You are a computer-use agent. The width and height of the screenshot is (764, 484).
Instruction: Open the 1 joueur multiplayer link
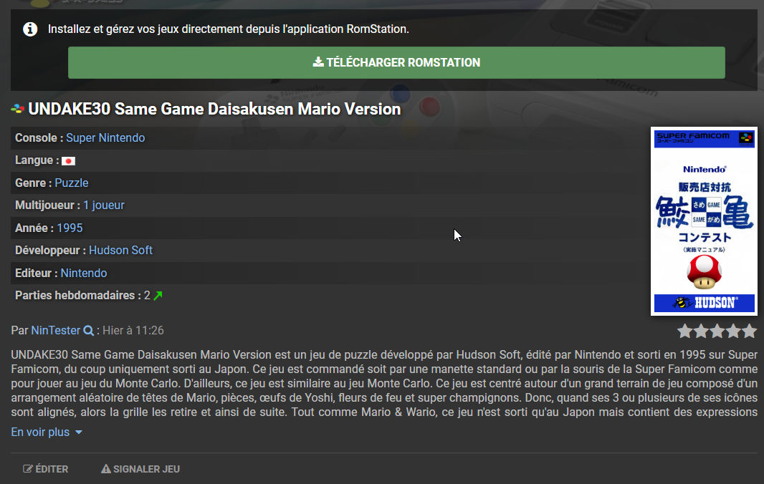[104, 205]
